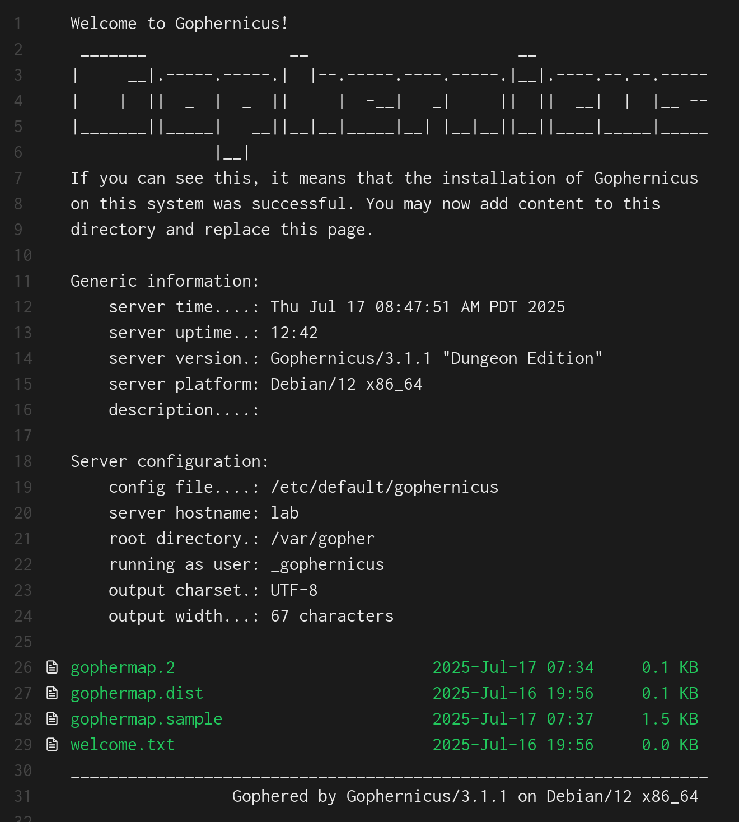Follow the gophermap.sample link
This screenshot has height=822, width=739.
coord(146,719)
